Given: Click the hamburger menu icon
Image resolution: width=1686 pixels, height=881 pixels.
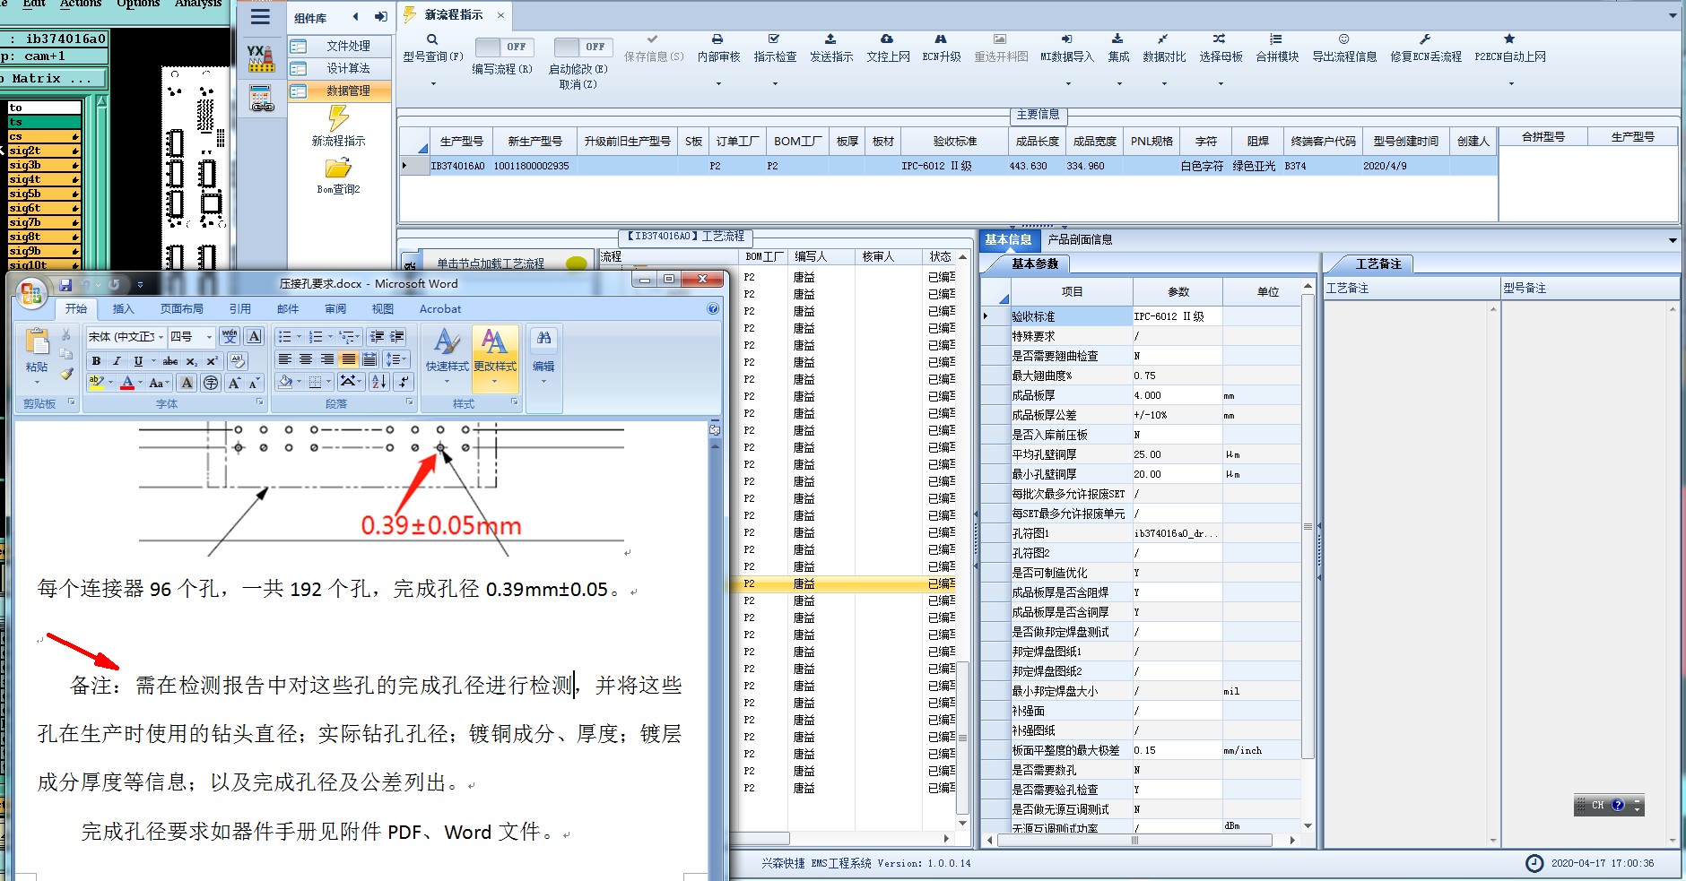Looking at the screenshot, I should (261, 17).
